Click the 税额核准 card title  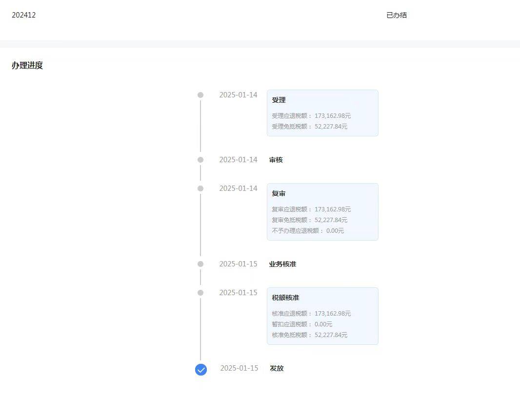285,298
